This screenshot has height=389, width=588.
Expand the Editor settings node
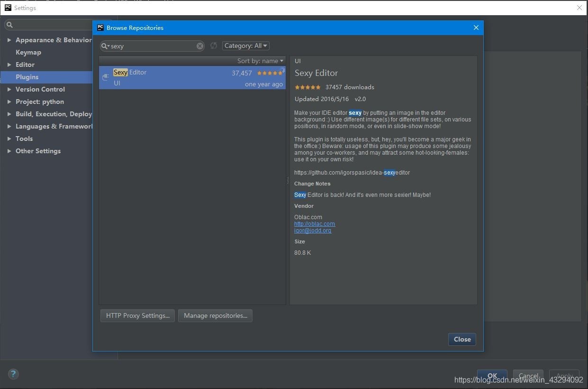9,65
